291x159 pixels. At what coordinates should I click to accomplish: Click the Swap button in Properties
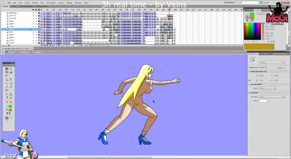(x=281, y=67)
